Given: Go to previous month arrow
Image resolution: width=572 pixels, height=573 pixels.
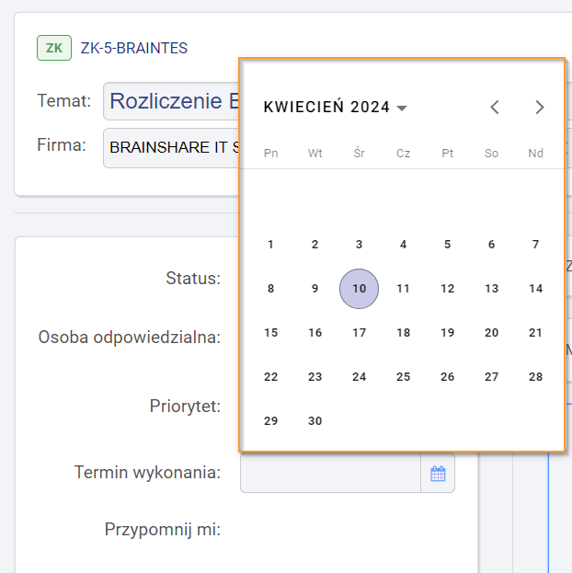Looking at the screenshot, I should click(495, 107).
